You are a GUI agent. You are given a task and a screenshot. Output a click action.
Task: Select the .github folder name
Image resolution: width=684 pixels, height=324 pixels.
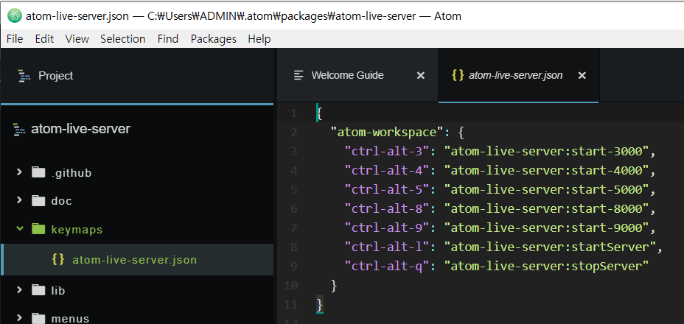71,173
